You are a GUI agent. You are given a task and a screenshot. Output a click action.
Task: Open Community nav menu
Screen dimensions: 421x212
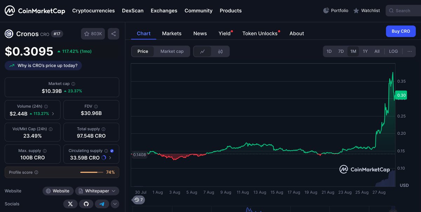(x=199, y=11)
